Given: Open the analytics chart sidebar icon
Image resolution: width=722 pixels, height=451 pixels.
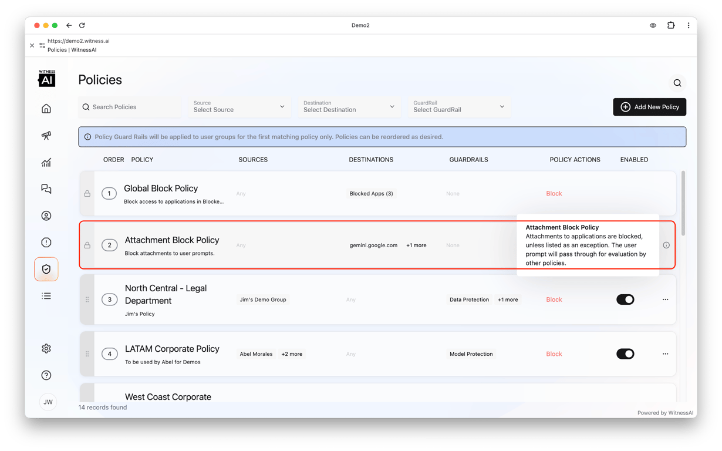Looking at the screenshot, I should 46,163.
